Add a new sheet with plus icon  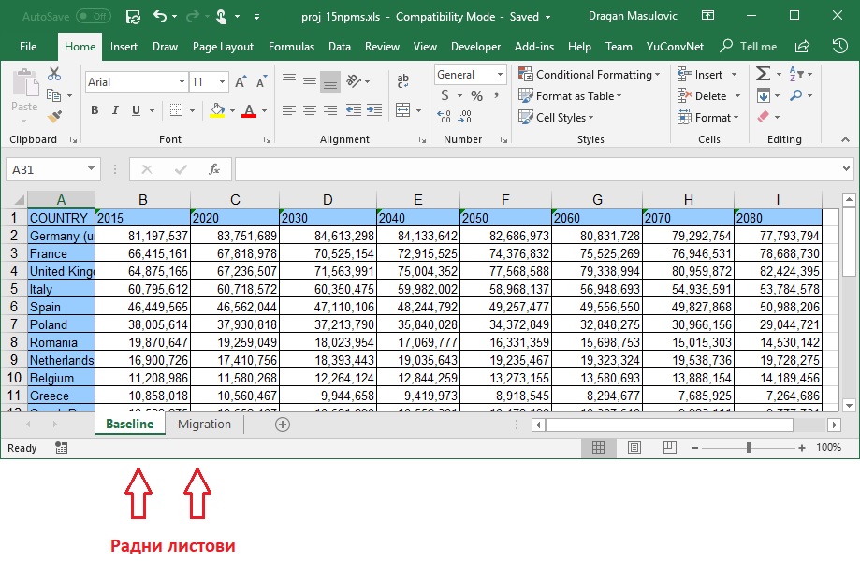pos(283,425)
